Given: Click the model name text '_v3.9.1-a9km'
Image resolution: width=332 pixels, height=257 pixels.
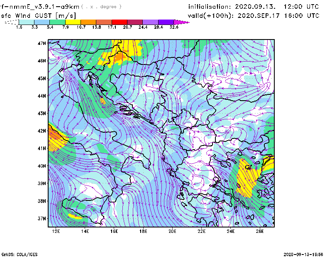Looking at the screenshot, I should click(x=54, y=7).
